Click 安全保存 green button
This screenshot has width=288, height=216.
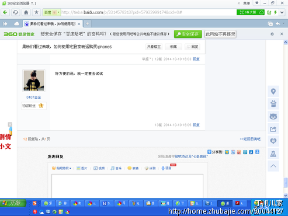(188, 34)
